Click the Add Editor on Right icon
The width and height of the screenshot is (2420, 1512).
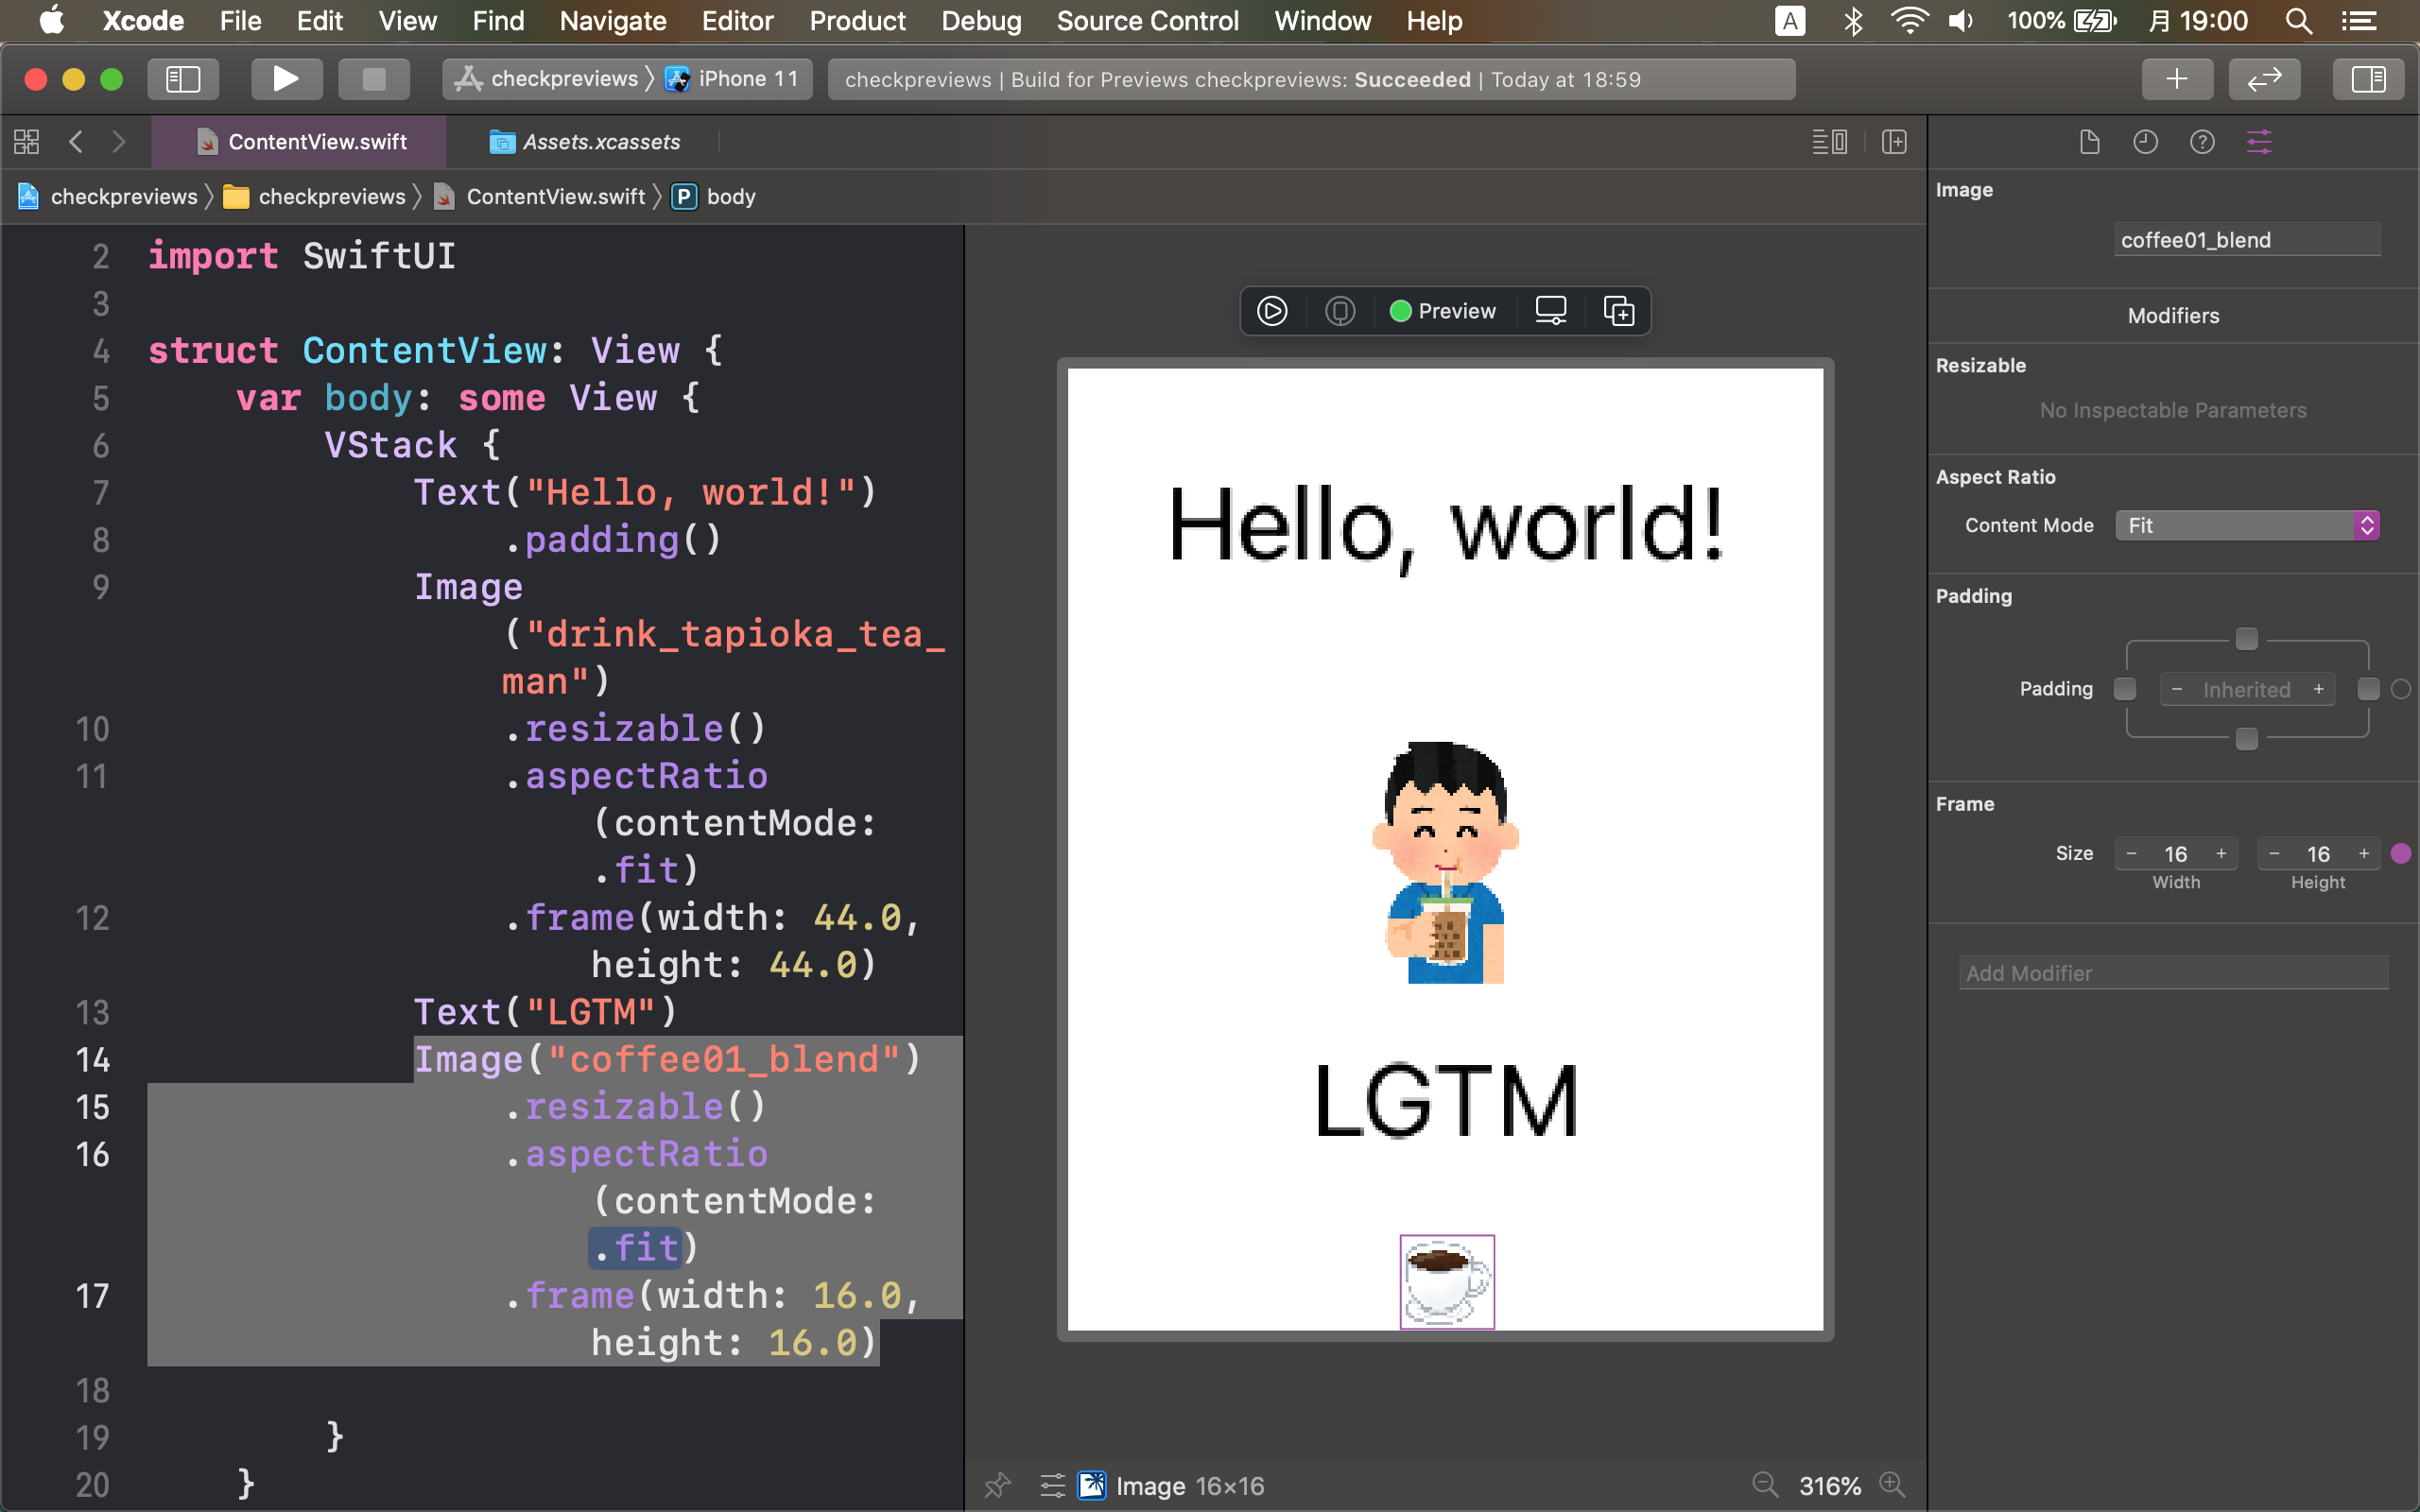point(1894,142)
